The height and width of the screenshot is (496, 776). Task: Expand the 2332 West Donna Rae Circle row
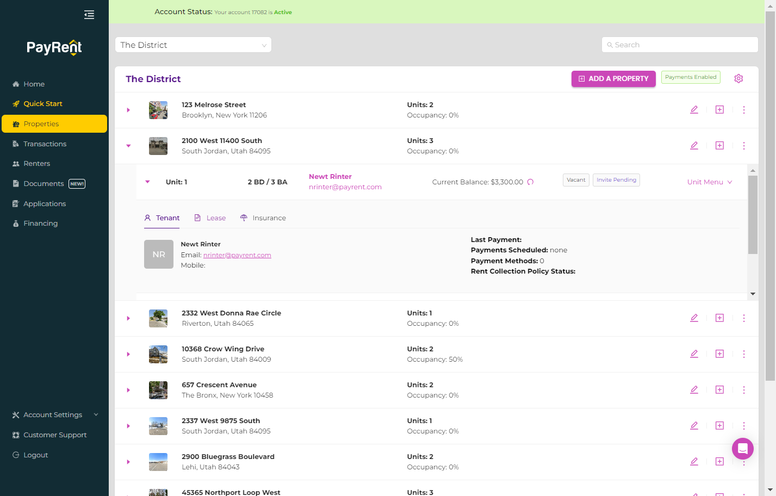click(x=128, y=318)
